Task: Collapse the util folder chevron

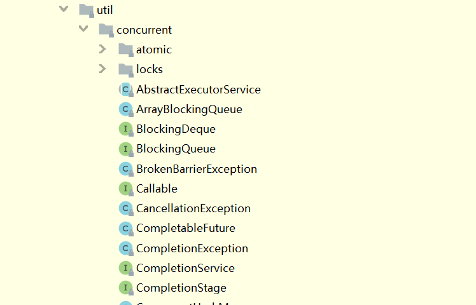Action: (x=64, y=9)
